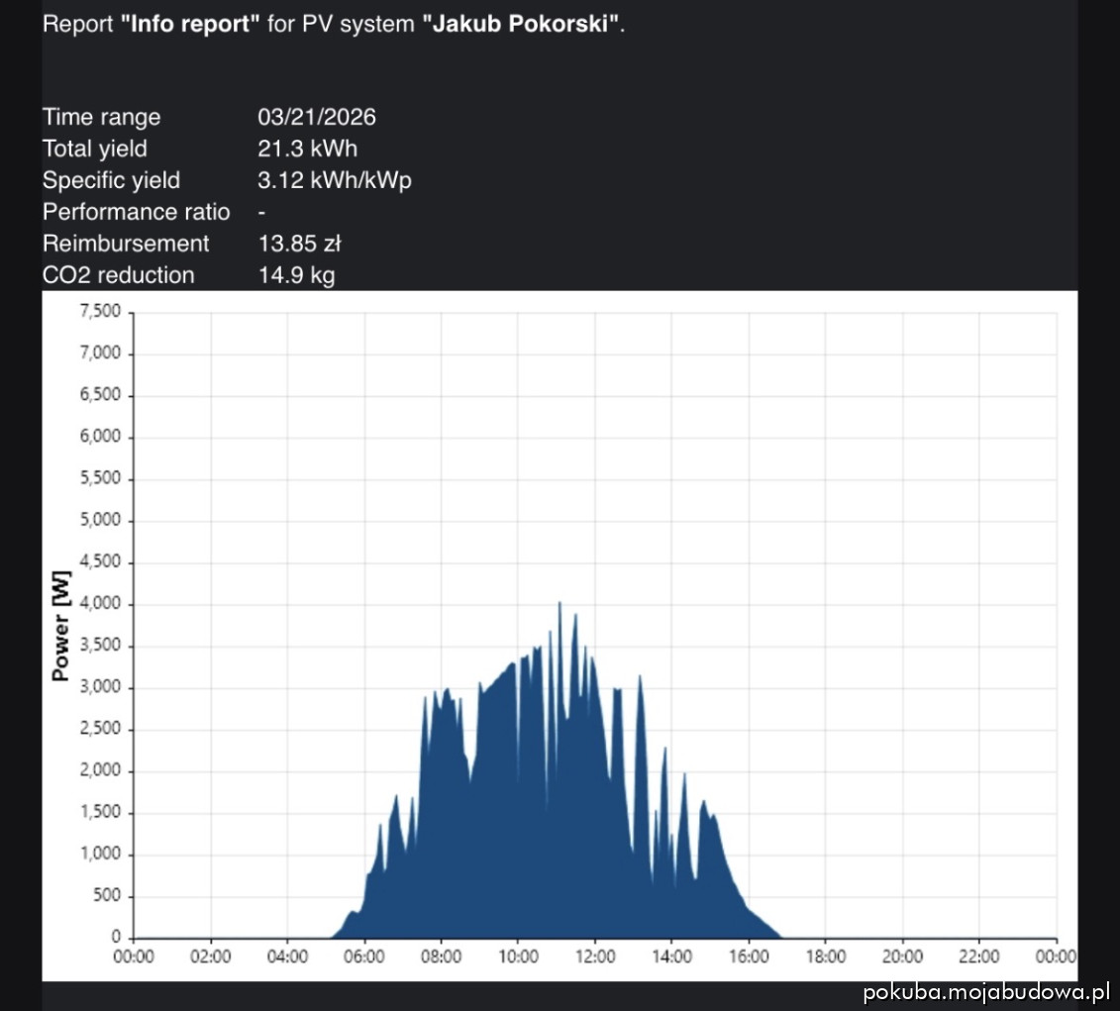
Task: Click the Total yield value 21.3 kWh
Action: (x=307, y=149)
